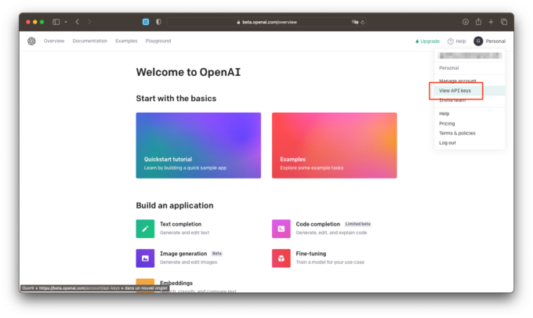
Task: Show the tab overview icon
Action: pos(504,22)
